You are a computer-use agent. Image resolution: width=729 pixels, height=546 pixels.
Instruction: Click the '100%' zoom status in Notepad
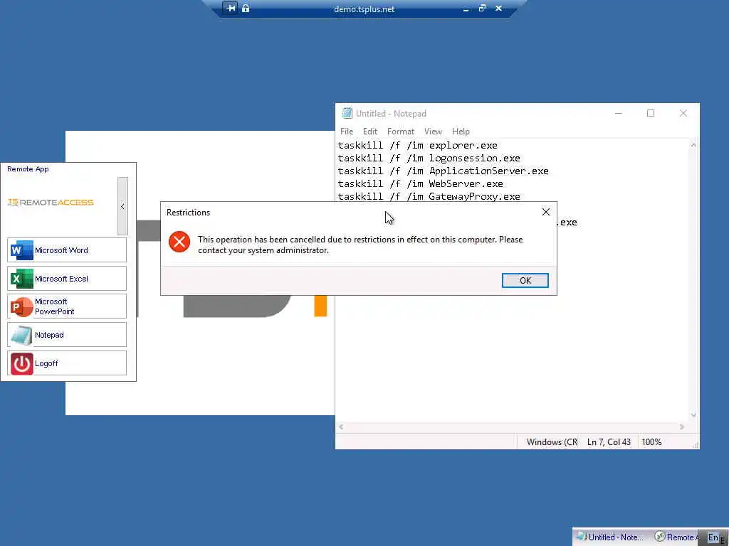click(651, 442)
